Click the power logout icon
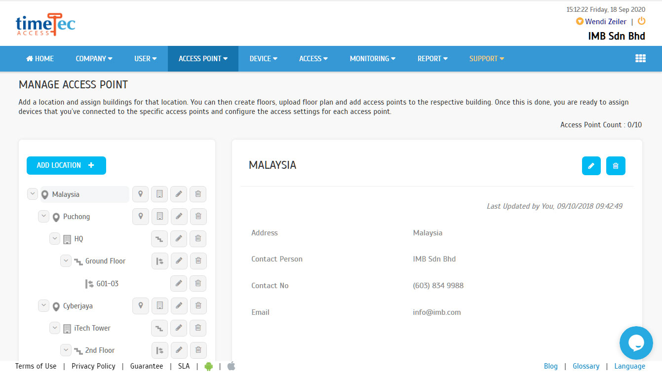Viewport: 662px width, 376px height. pyautogui.click(x=642, y=21)
